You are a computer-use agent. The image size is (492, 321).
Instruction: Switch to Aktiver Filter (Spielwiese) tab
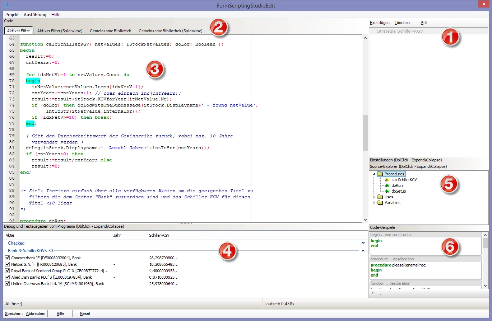(60, 31)
